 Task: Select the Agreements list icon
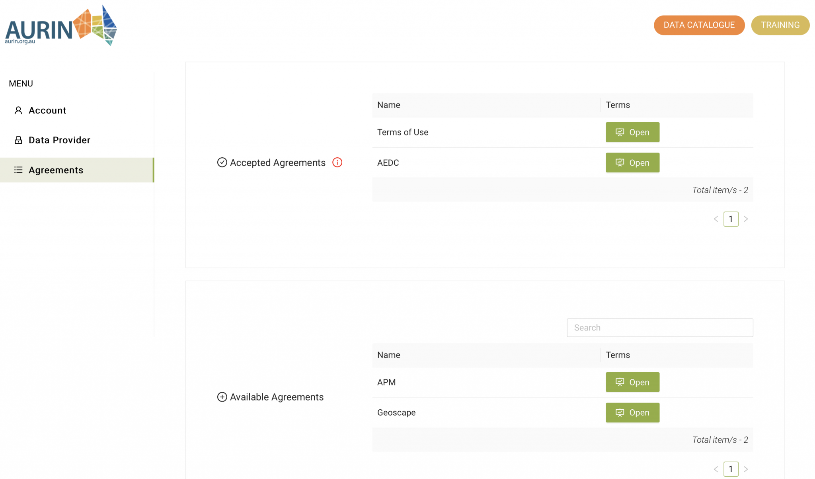point(18,170)
